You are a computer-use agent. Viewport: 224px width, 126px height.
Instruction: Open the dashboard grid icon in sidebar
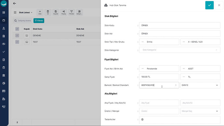pos(4,13)
